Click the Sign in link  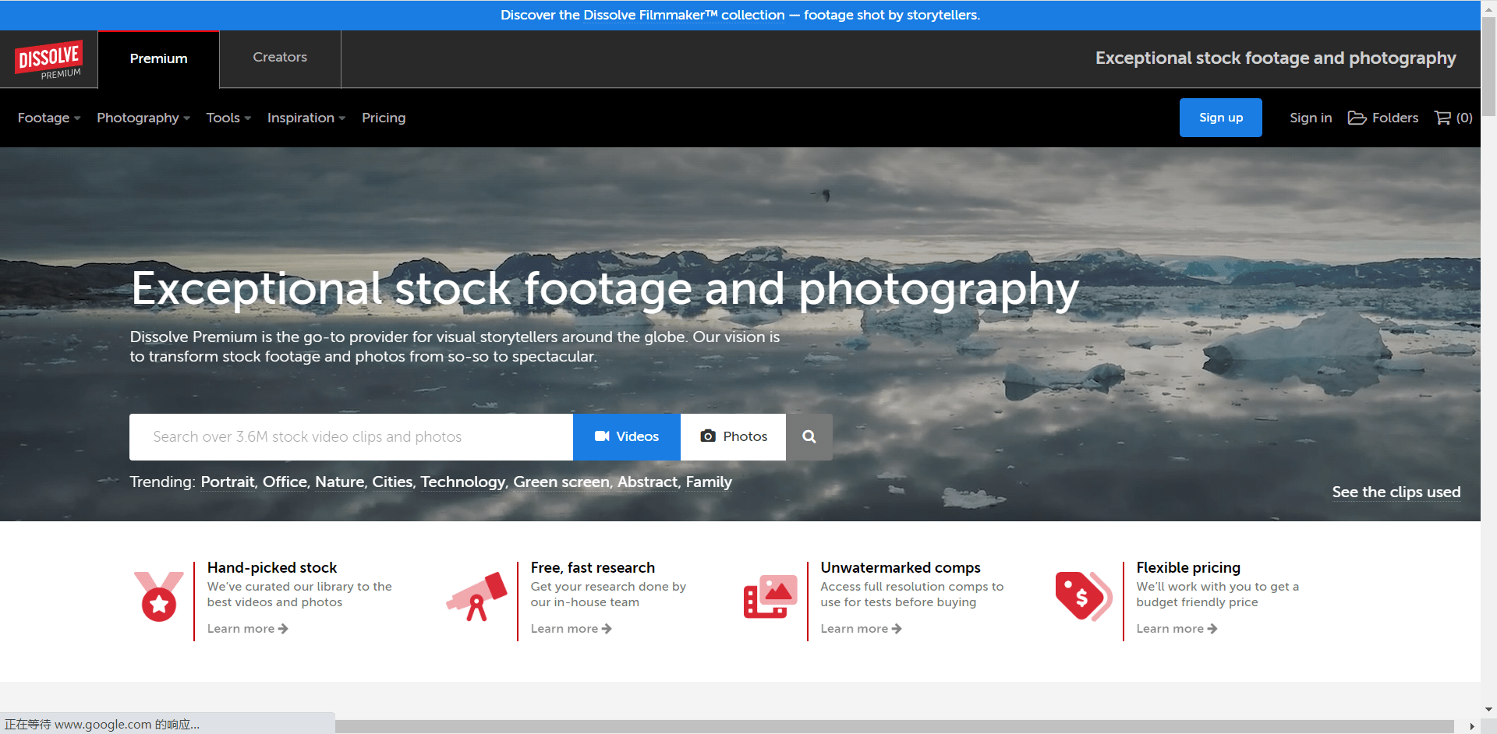tap(1311, 118)
